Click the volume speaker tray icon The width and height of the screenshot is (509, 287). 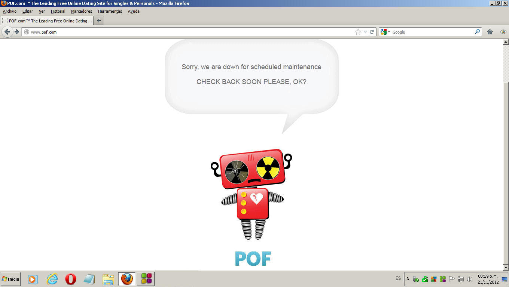pos(470,279)
